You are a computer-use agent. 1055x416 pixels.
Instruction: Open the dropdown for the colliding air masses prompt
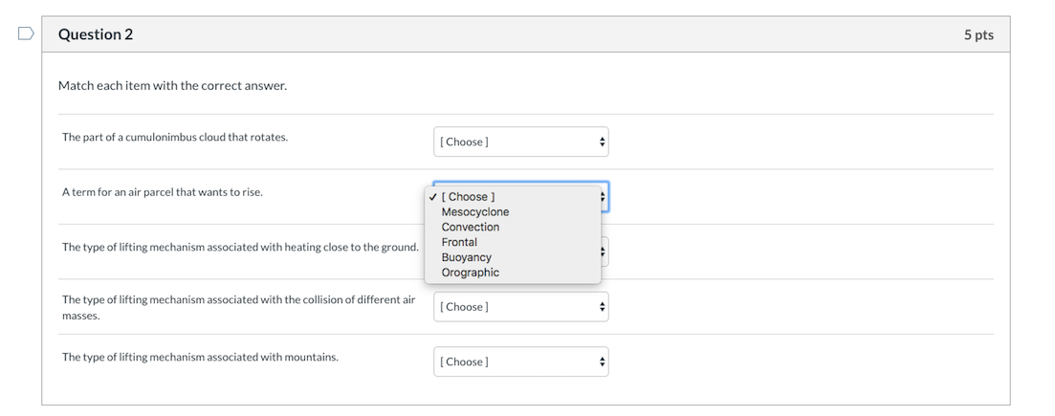(520, 306)
